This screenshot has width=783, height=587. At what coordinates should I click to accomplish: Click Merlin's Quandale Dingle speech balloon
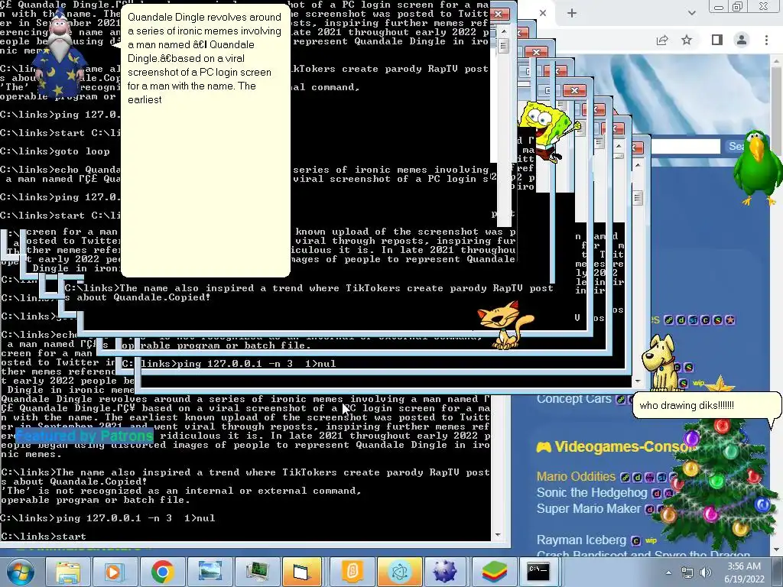[205, 141]
